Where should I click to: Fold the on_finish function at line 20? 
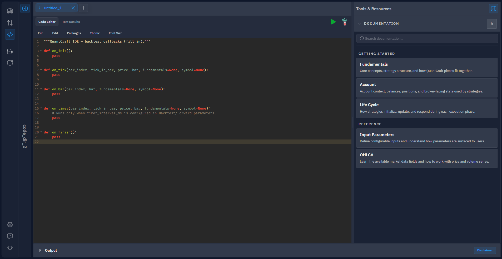[x=41, y=132]
